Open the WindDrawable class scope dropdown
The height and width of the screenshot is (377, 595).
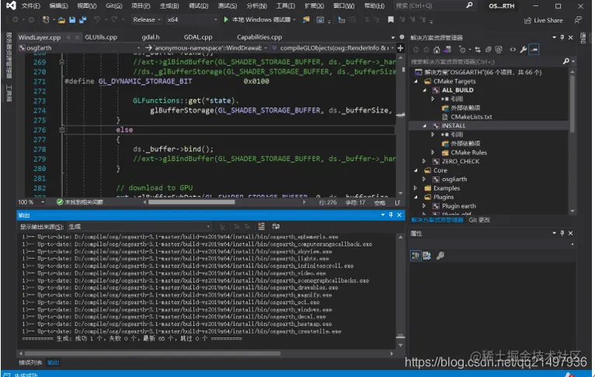coord(206,48)
